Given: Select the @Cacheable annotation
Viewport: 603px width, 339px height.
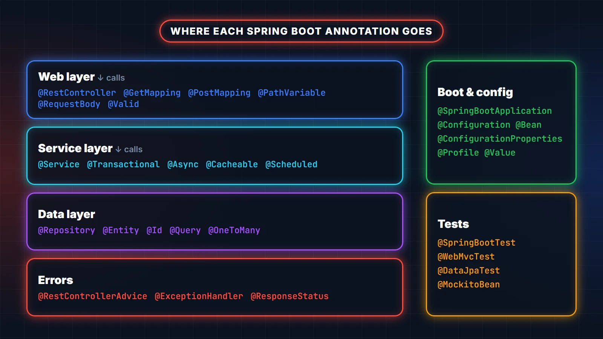Looking at the screenshot, I should click(x=232, y=164).
